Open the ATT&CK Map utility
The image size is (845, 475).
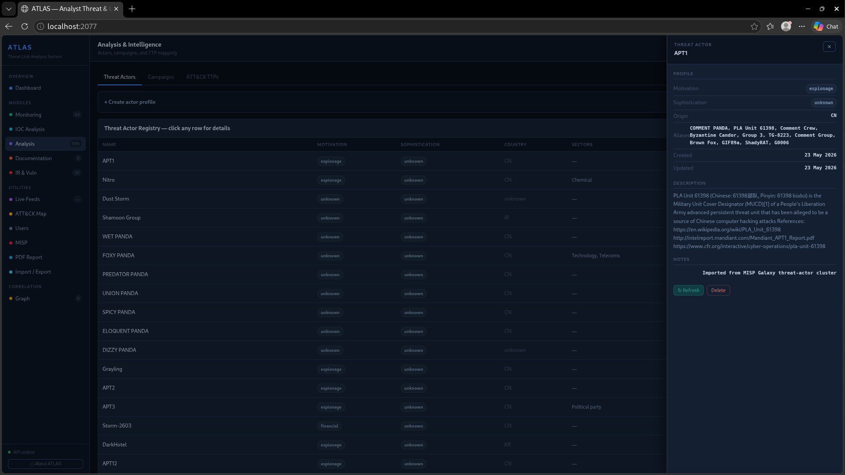(45, 214)
